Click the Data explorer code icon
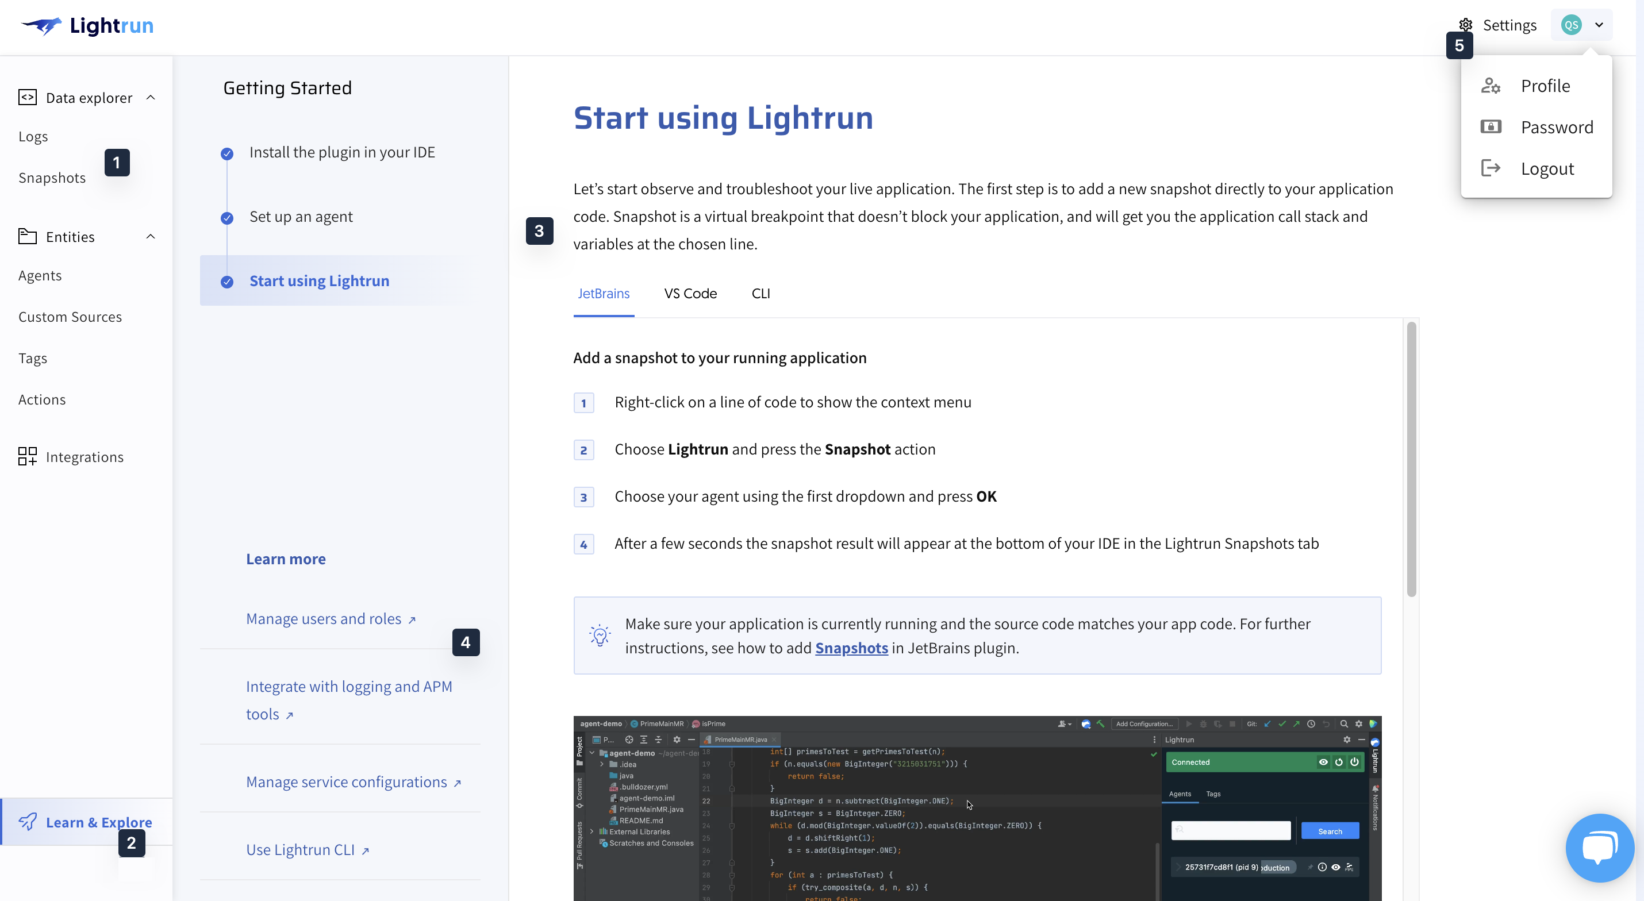The height and width of the screenshot is (901, 1644). pos(28,98)
